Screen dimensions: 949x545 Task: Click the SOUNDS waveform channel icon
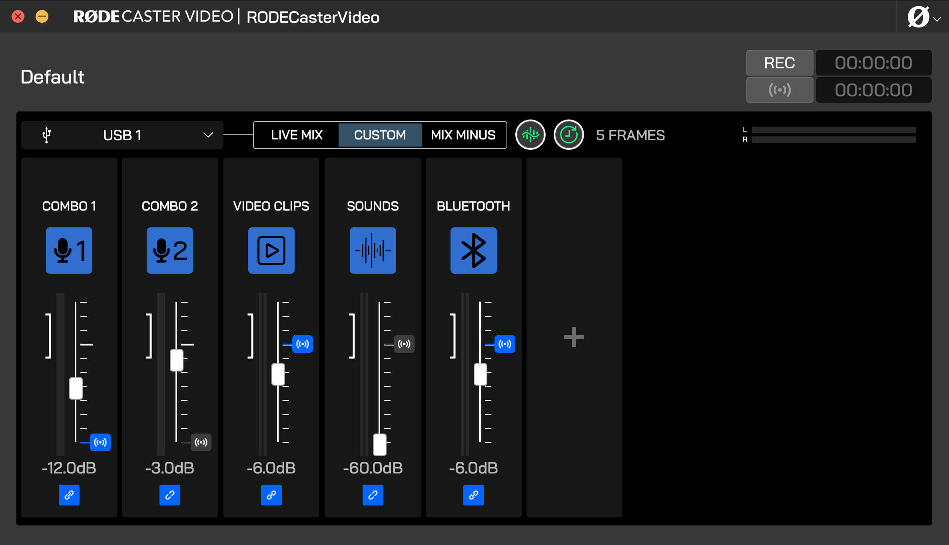(x=373, y=251)
